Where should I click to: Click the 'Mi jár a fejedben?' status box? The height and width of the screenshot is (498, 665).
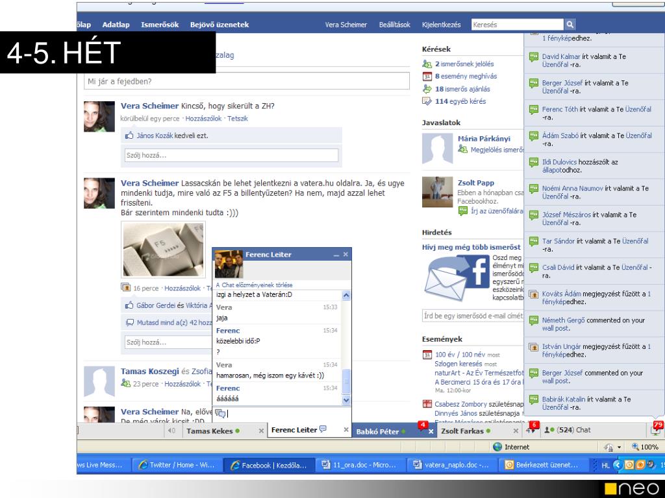click(247, 81)
